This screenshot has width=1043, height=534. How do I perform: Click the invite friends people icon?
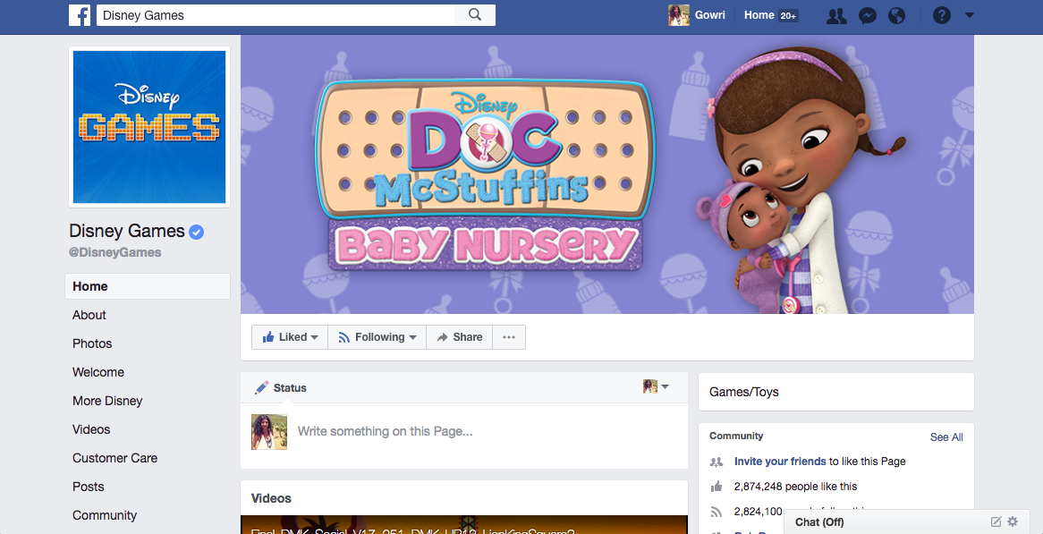click(717, 462)
